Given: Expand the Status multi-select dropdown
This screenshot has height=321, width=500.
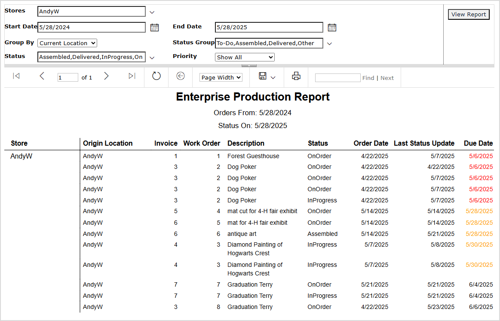Looking at the screenshot, I should 152,57.
